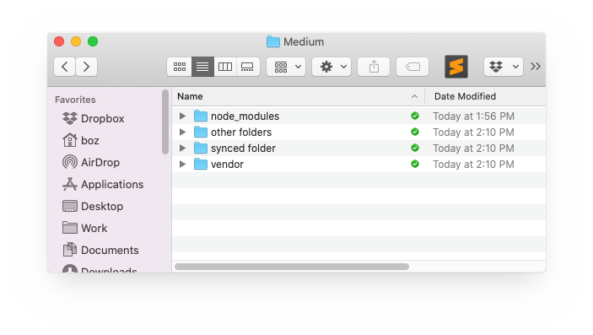Expand the vendor folder triangle
Viewport: 593px width, 335px height.
pyautogui.click(x=182, y=164)
